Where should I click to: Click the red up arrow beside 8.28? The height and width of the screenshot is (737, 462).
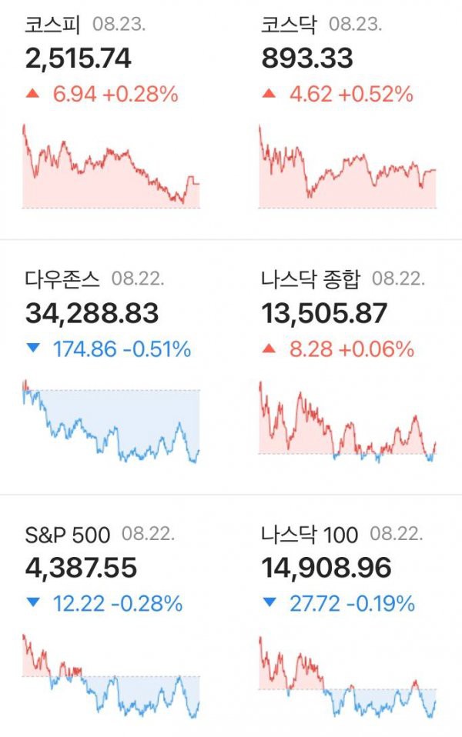[x=269, y=348]
